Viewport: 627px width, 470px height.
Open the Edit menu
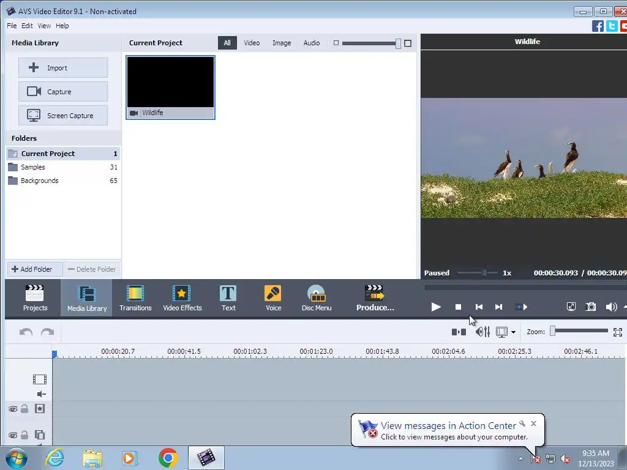[x=27, y=26]
